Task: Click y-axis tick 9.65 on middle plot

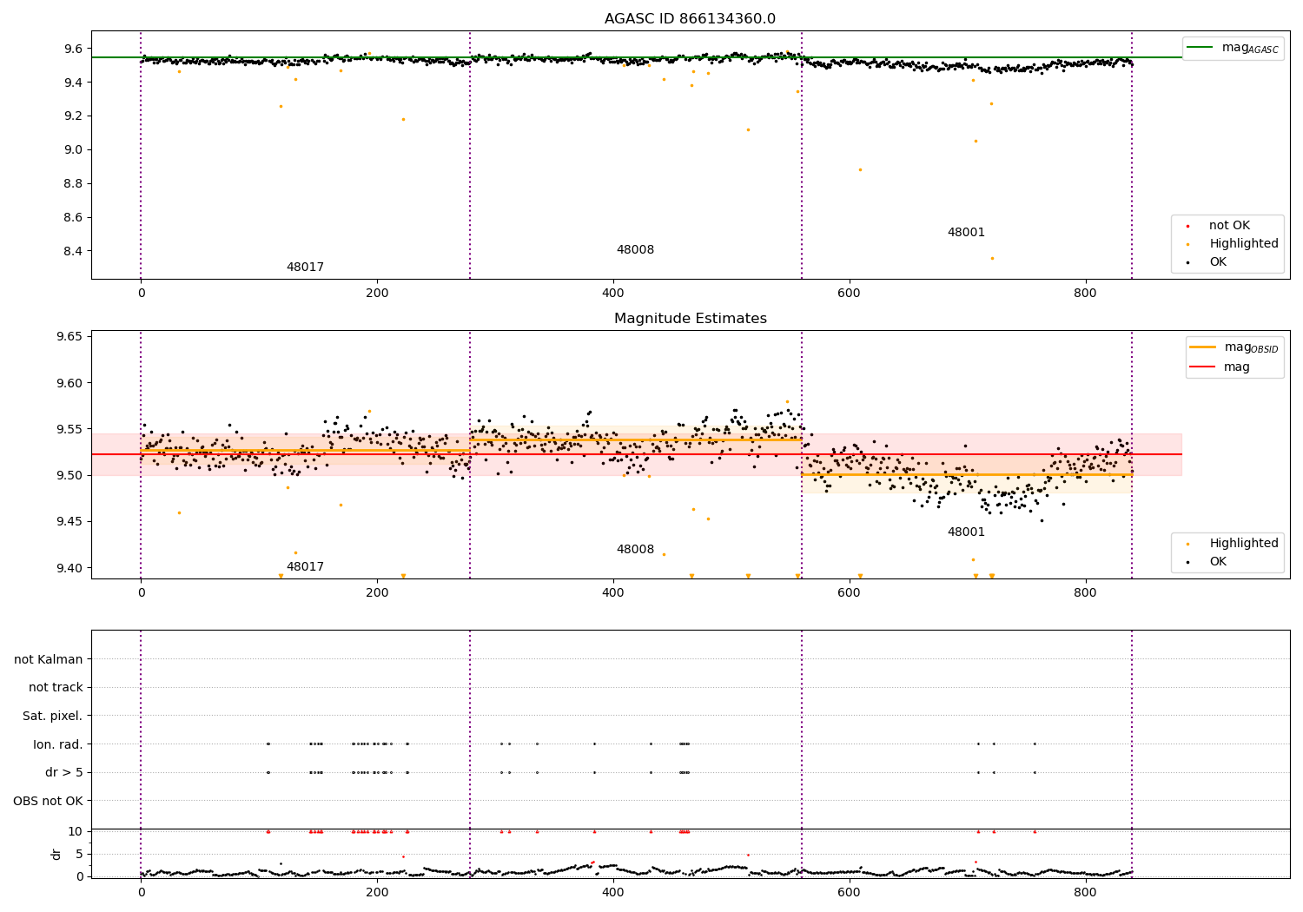Action: point(69,337)
